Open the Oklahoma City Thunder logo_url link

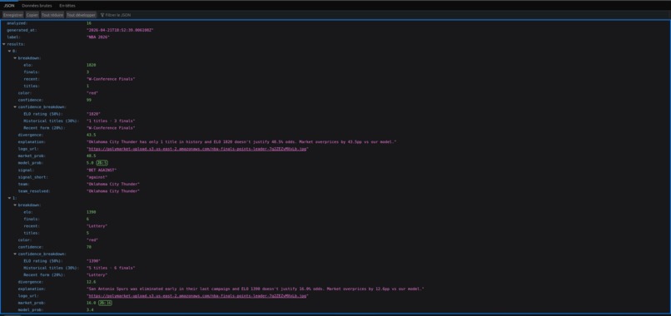click(x=197, y=149)
